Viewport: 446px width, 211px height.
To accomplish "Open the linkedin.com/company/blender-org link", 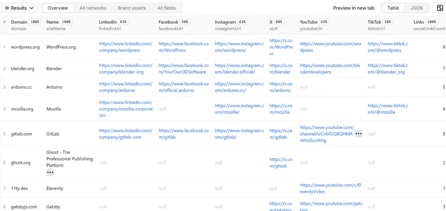I will (126, 69).
